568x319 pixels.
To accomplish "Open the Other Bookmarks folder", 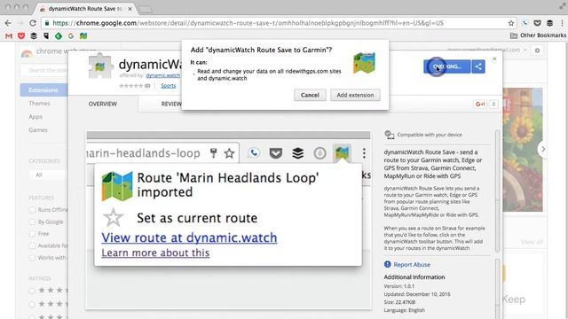I will pyautogui.click(x=538, y=35).
